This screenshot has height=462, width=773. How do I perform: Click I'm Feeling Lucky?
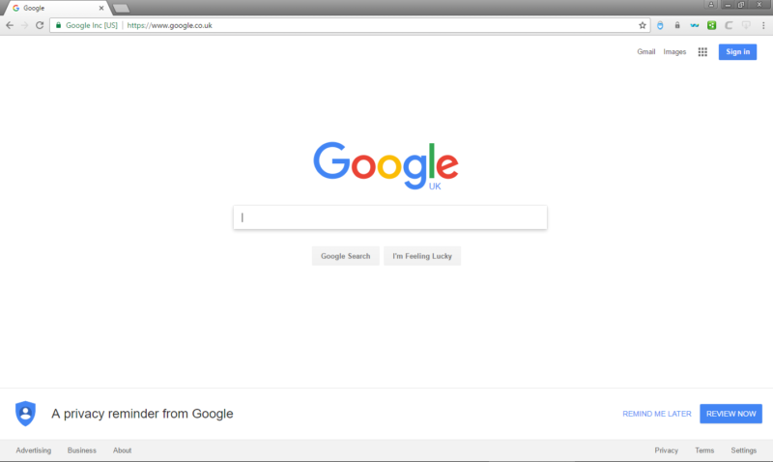pyautogui.click(x=422, y=256)
